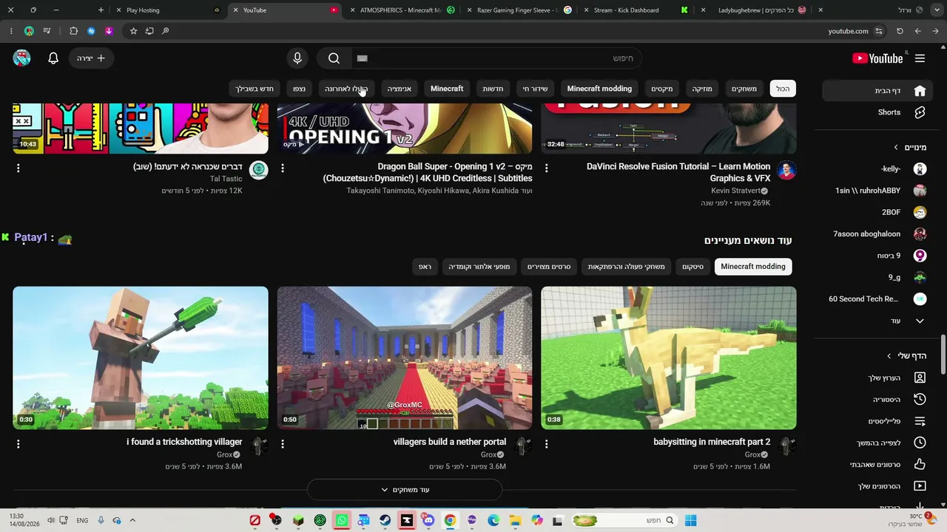Click the search magnifier button
Screen dimensions: 947x532
(334, 58)
